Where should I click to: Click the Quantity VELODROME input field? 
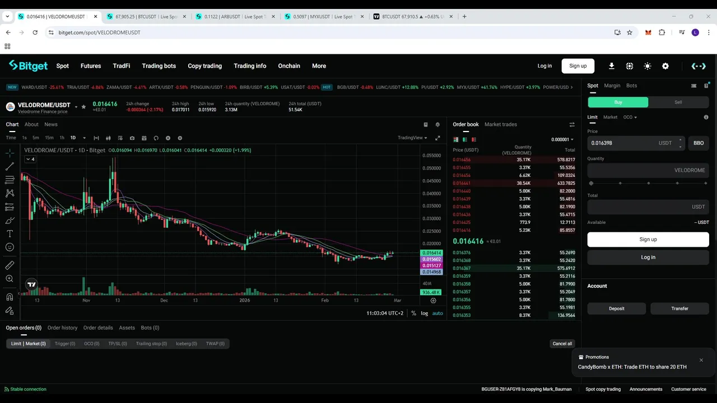click(x=648, y=170)
